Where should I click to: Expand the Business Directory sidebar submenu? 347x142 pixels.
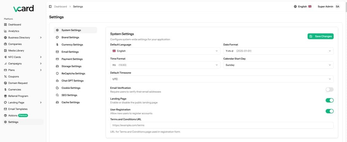coord(41,37)
